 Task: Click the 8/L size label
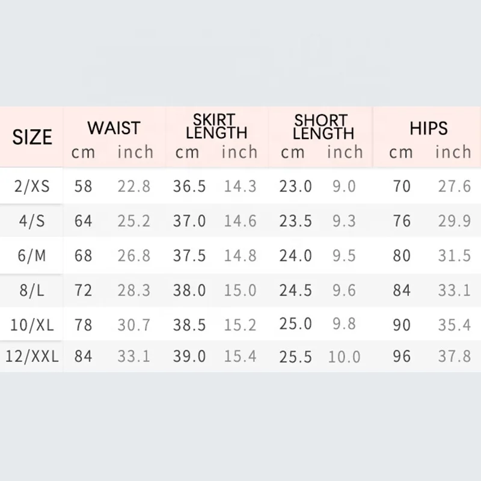pyautogui.click(x=32, y=291)
